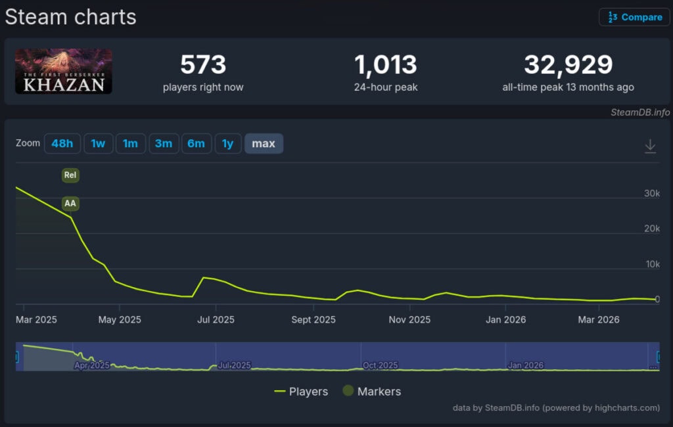This screenshot has width=673, height=427.
Task: Click the left navigator range handle
Action: click(x=16, y=357)
